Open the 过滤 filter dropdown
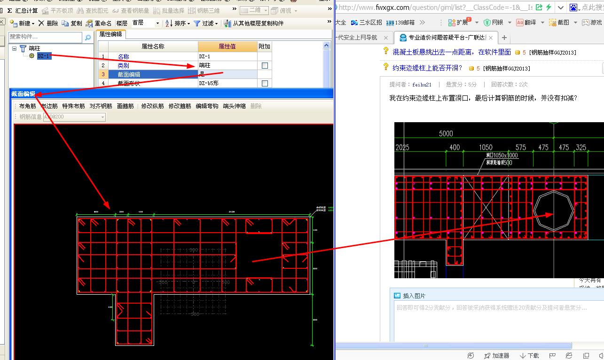The width and height of the screenshot is (604, 360). pyautogui.click(x=206, y=23)
